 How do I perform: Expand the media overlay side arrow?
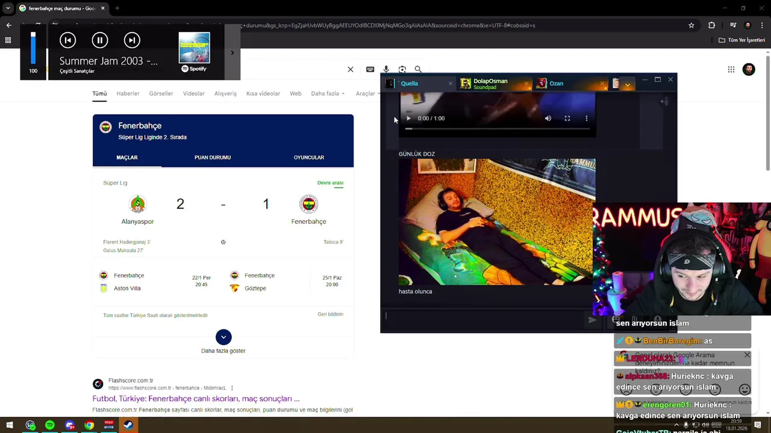pyautogui.click(x=233, y=52)
